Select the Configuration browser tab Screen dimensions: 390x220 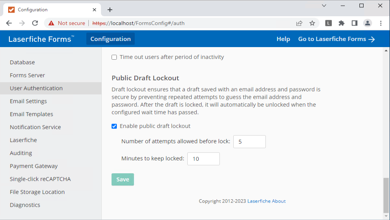click(52, 10)
